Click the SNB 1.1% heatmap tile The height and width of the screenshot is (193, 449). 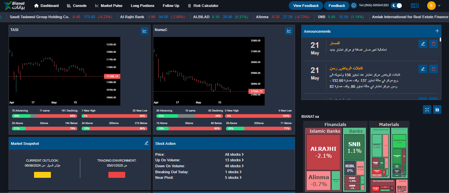[x=354, y=147]
